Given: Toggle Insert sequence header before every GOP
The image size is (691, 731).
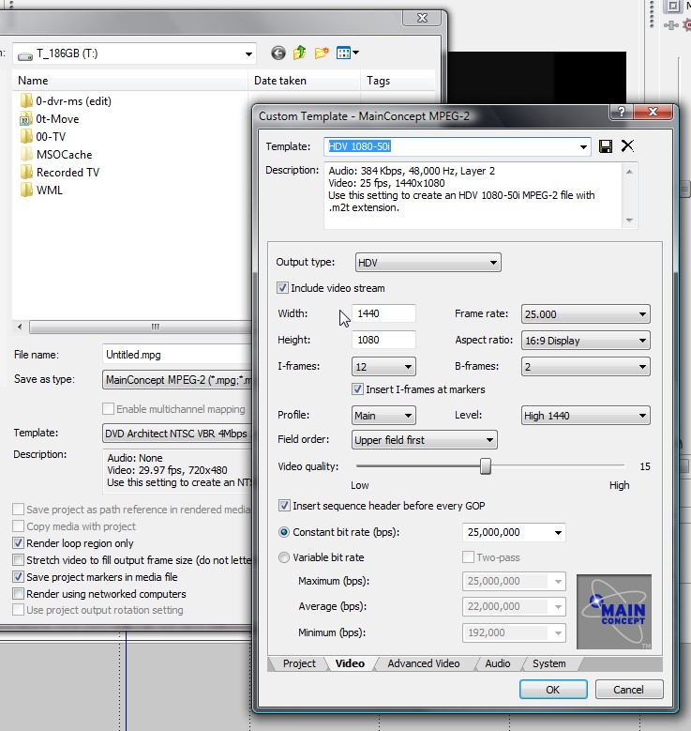Looking at the screenshot, I should 284,506.
